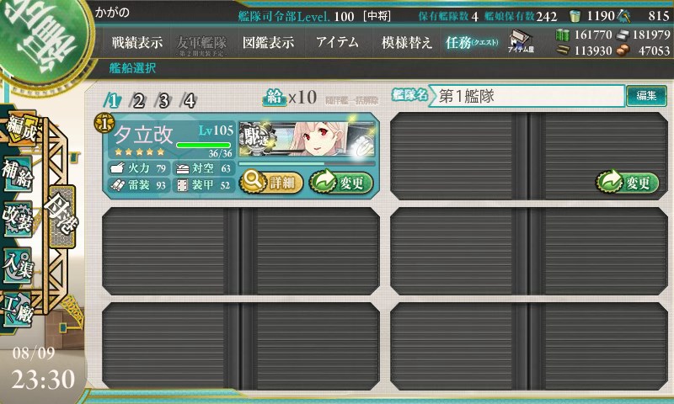Screen dimensions: 674x404
Task: Click the 編集 fleet name edit button
Action: 646,96
